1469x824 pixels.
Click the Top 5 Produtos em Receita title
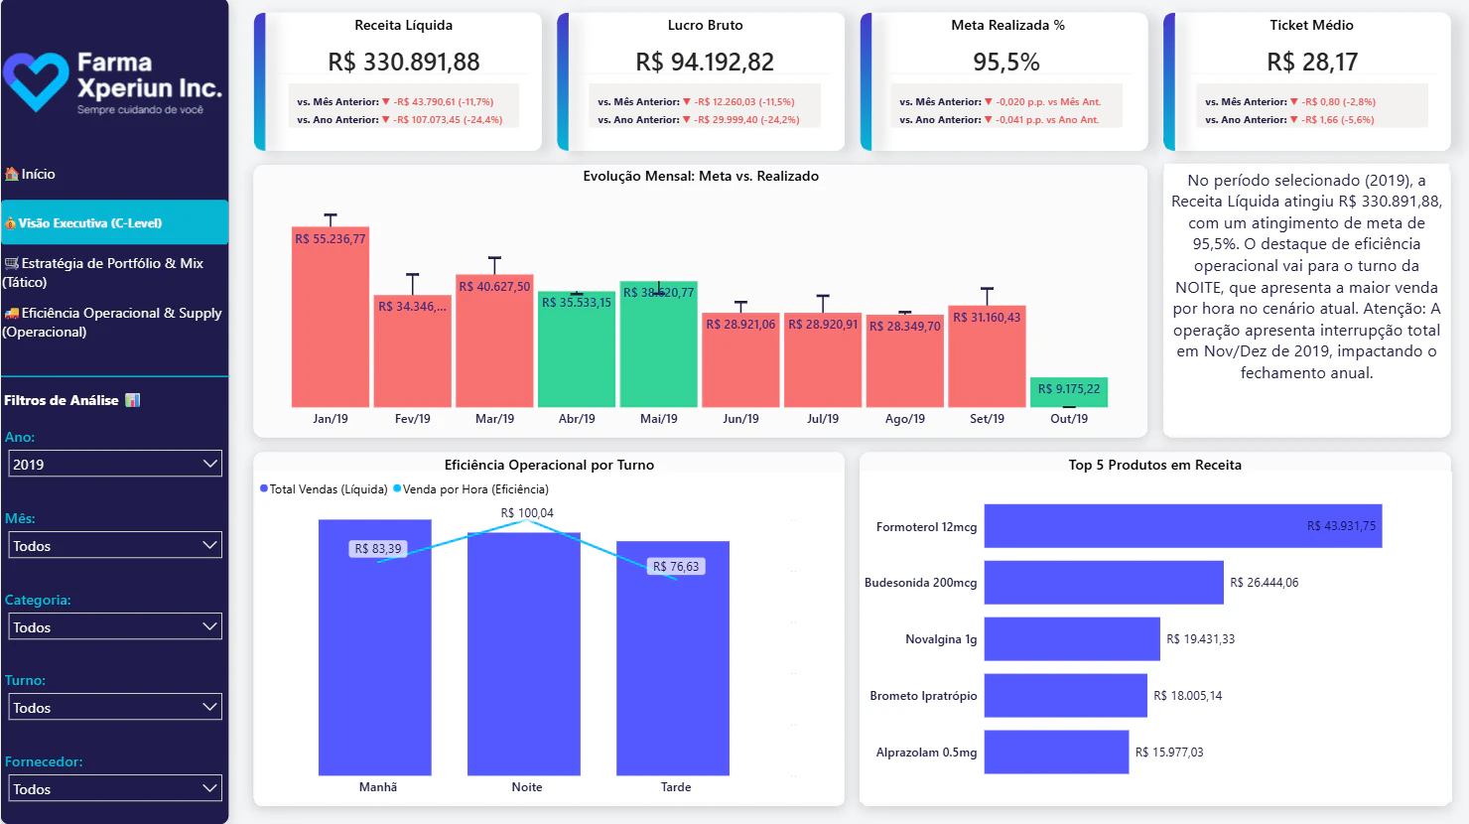click(x=1155, y=465)
